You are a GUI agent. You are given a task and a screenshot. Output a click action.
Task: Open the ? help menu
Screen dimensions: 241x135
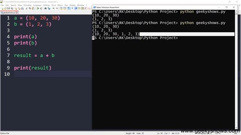(86, 5)
